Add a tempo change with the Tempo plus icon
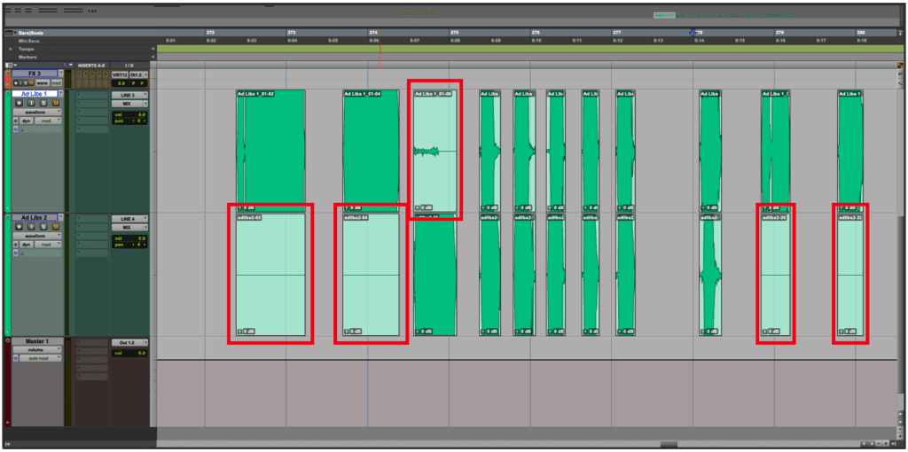Screen dimensions: 908x452 click(153, 50)
